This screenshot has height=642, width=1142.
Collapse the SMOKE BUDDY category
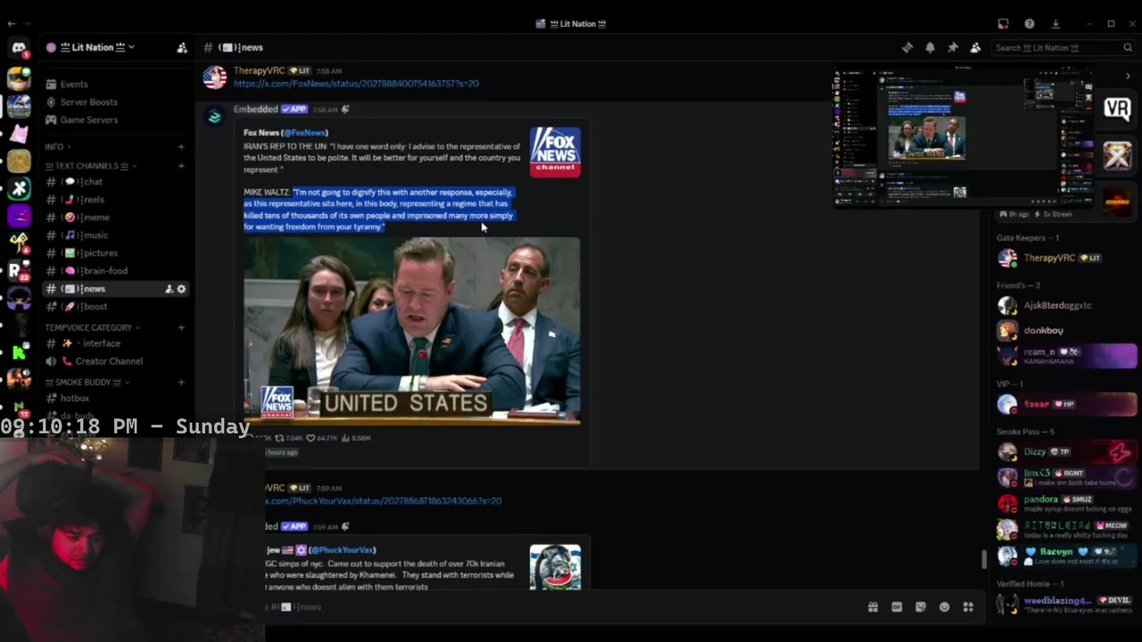point(87,383)
